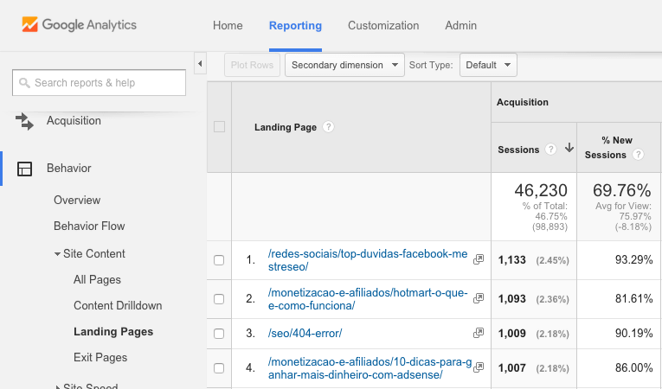Click the Search reports & help field

[100, 83]
